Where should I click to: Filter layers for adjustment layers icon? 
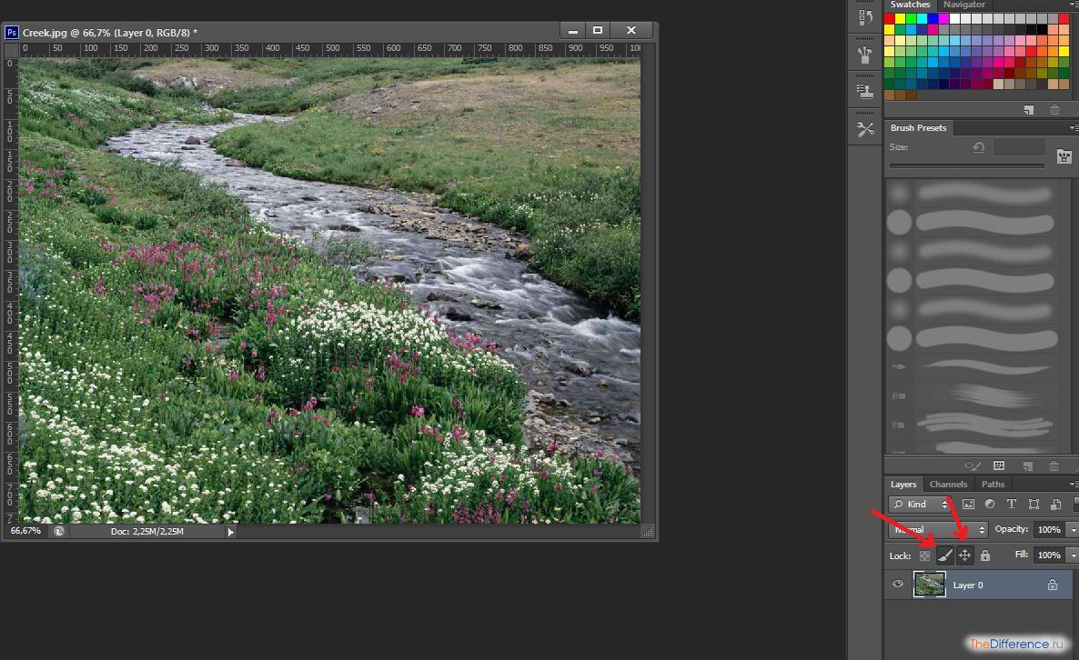[x=989, y=505]
